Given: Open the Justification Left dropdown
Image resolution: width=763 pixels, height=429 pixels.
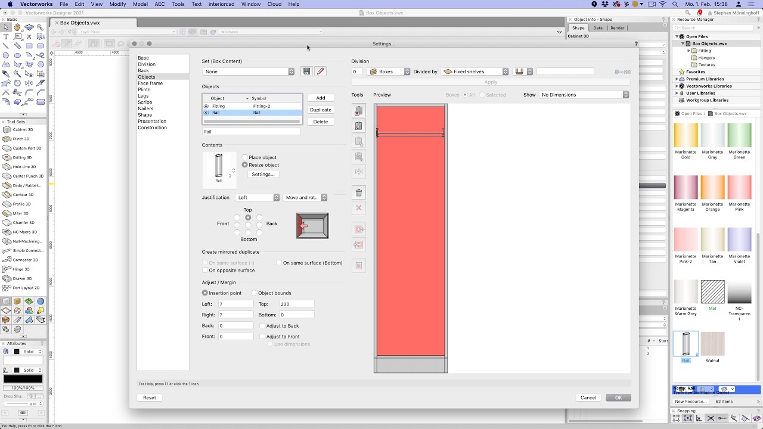Looking at the screenshot, I should coord(258,197).
